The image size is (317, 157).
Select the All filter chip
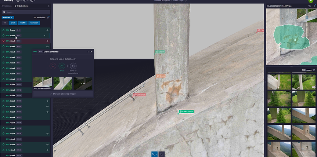tap(5, 23)
